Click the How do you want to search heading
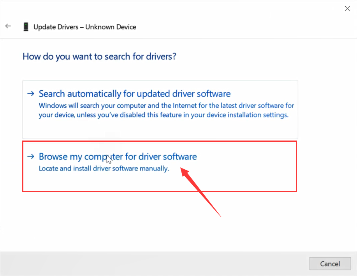This screenshot has height=276, width=357. (100, 56)
